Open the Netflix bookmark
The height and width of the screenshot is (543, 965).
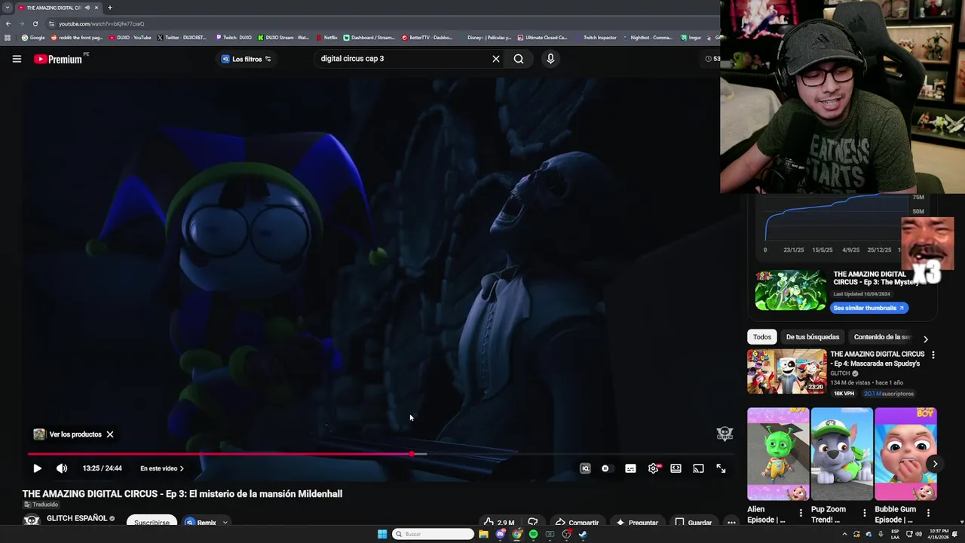[x=327, y=37]
